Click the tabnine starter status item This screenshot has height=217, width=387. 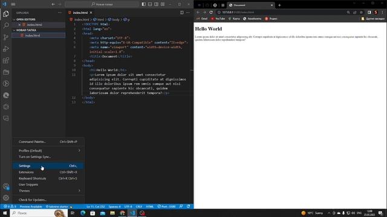59,207
